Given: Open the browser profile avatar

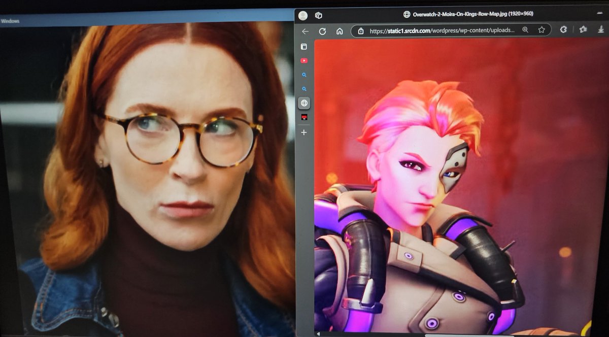Looking at the screenshot, I should (x=303, y=15).
